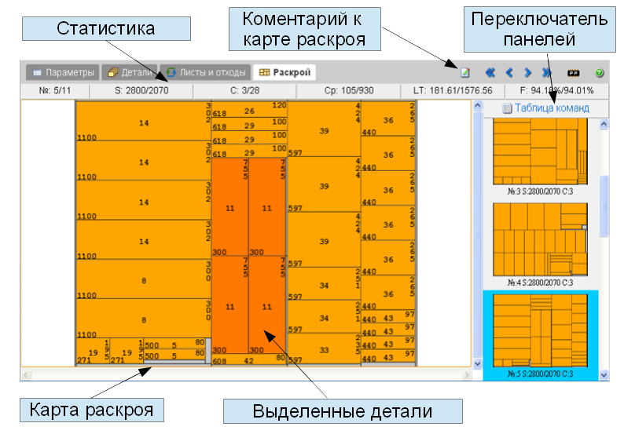Select highlighted thumbnail №:5 S:2800/2070 C:3
Viewport: 624px width, 445px height.
point(541,335)
